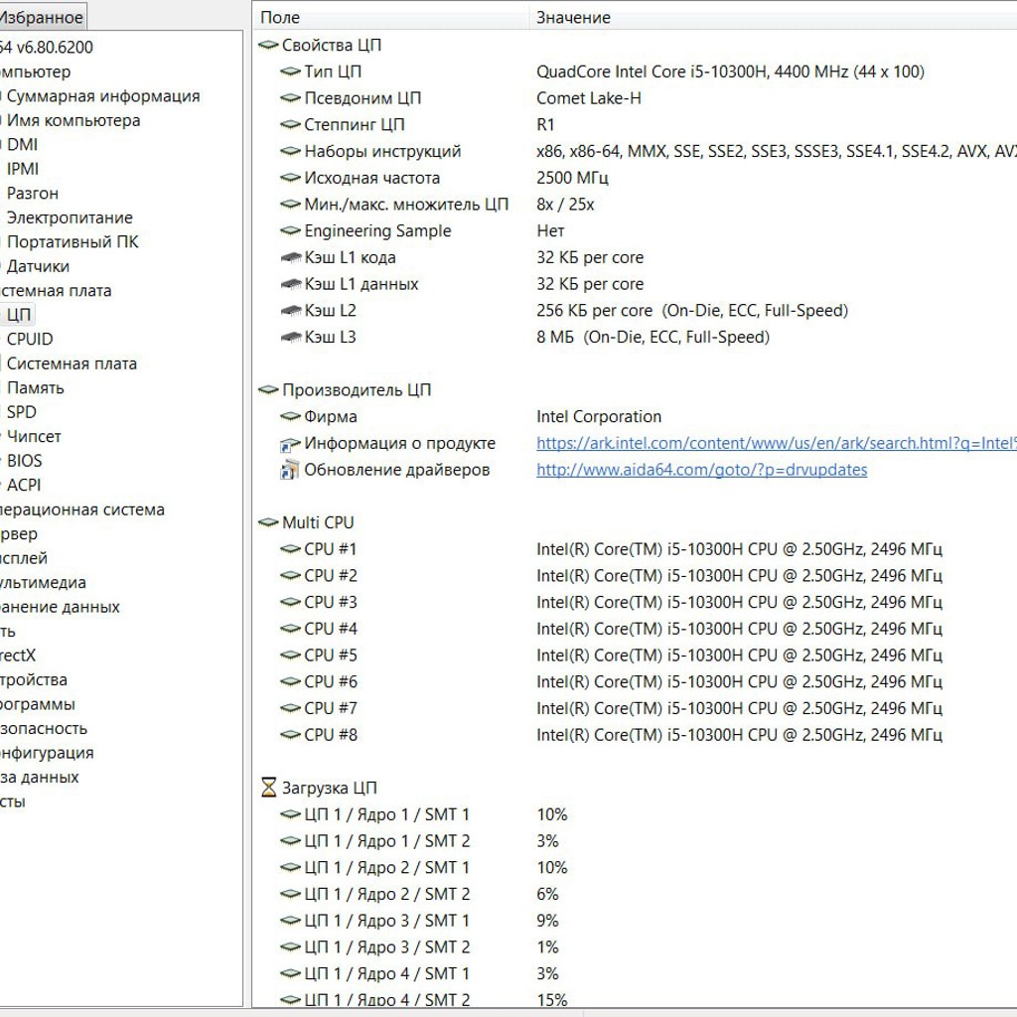Select Системная плата child item

click(x=72, y=363)
